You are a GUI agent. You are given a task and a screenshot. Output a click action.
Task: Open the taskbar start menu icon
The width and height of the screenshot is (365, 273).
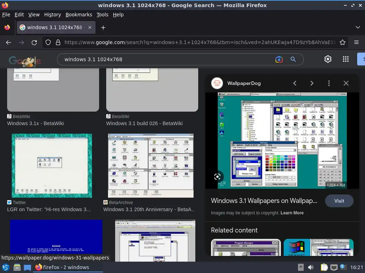coord(6,267)
